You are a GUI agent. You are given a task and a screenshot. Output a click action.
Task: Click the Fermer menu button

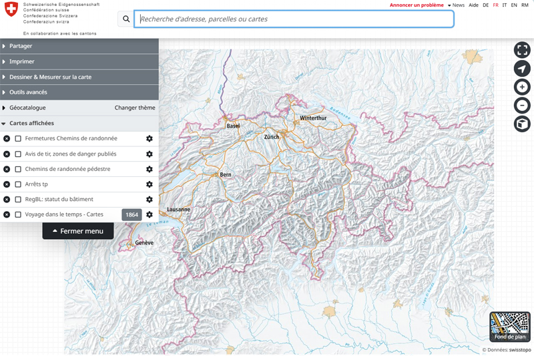pyautogui.click(x=78, y=231)
